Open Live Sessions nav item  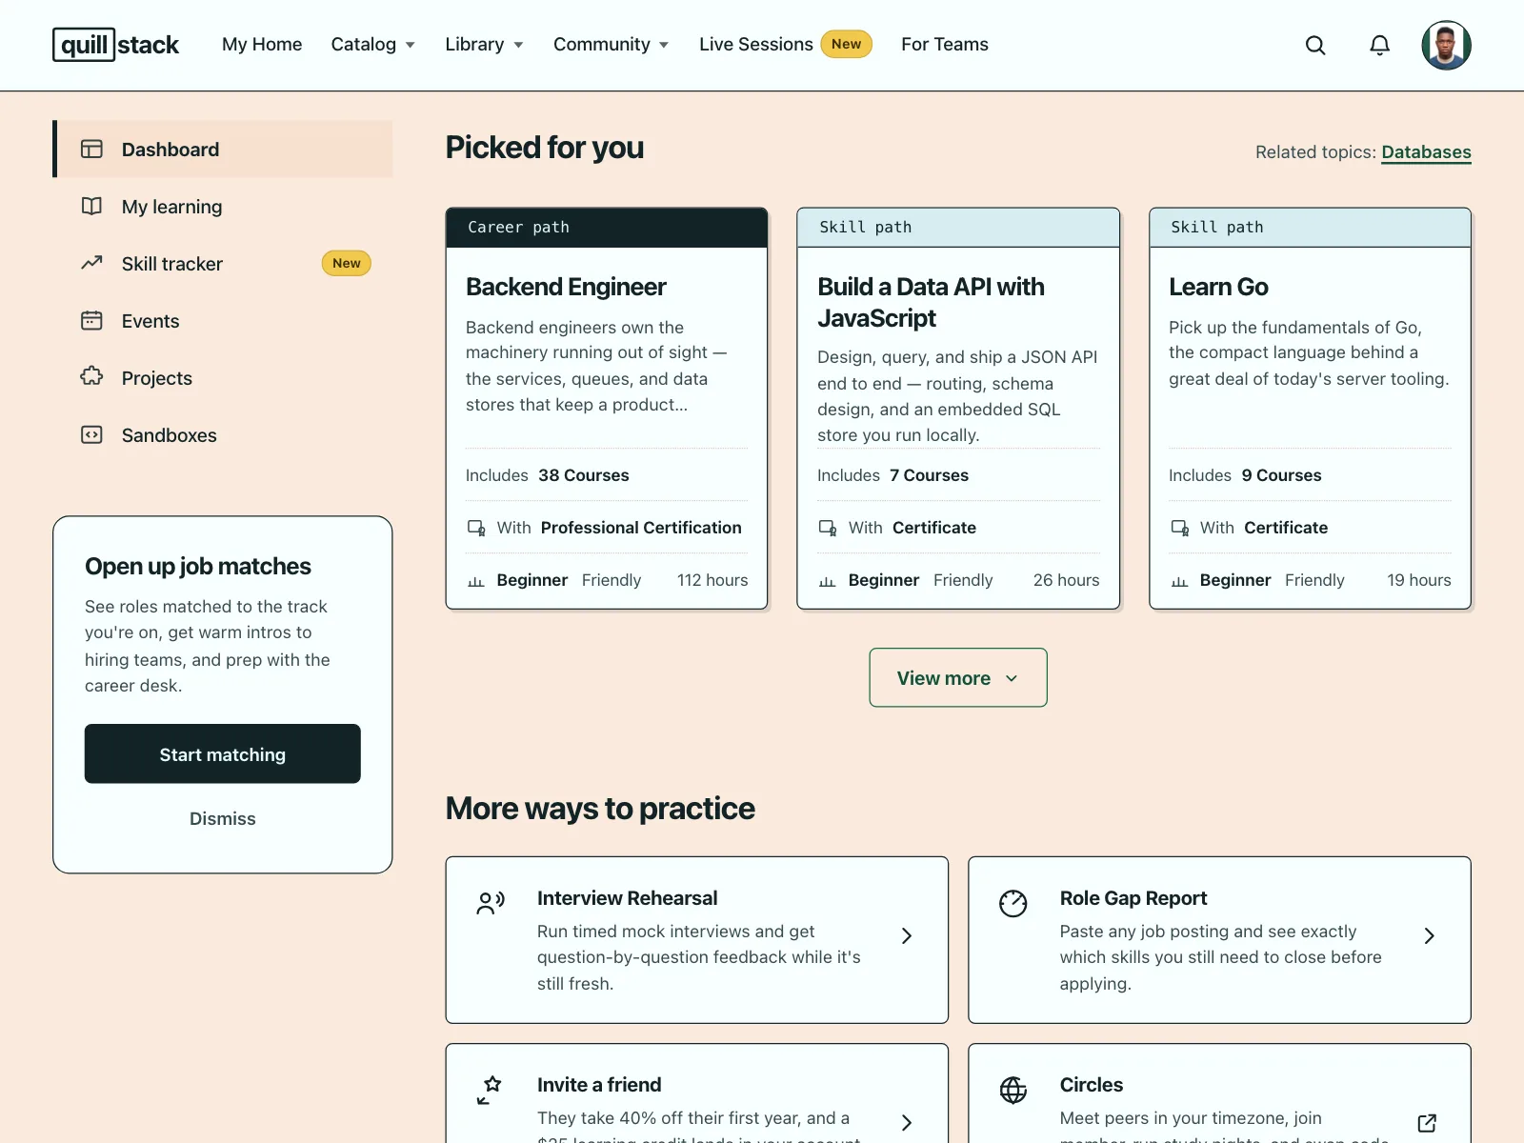click(x=756, y=45)
